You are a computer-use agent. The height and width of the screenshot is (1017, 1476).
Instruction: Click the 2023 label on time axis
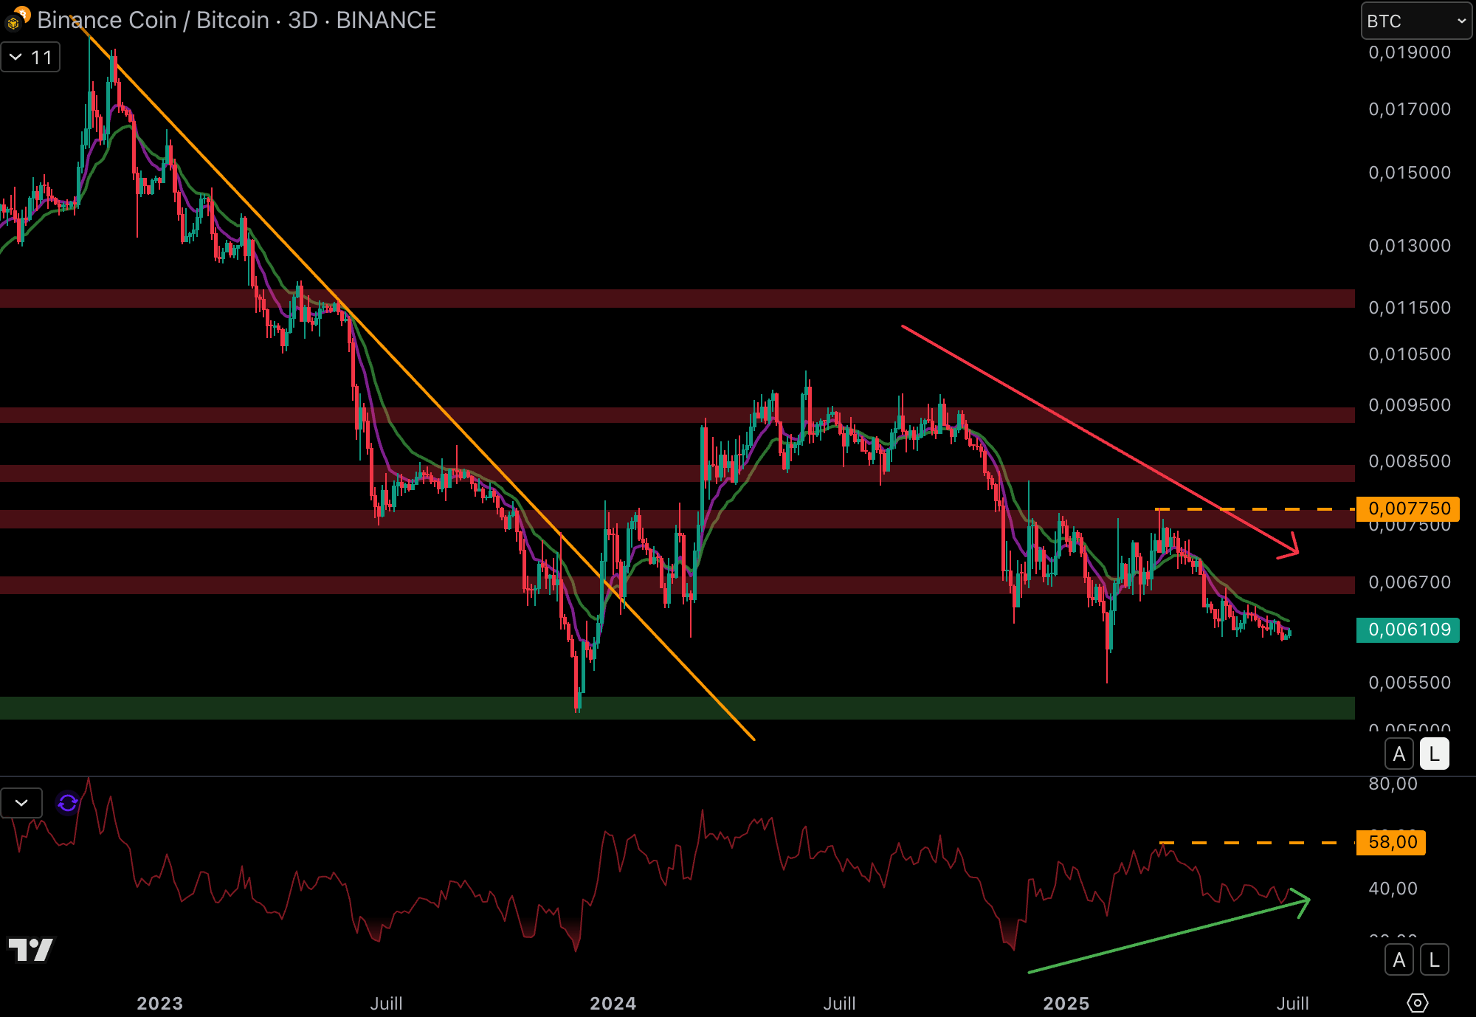coord(160,1003)
